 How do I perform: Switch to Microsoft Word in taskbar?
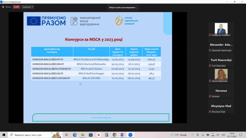tap(122, 135)
